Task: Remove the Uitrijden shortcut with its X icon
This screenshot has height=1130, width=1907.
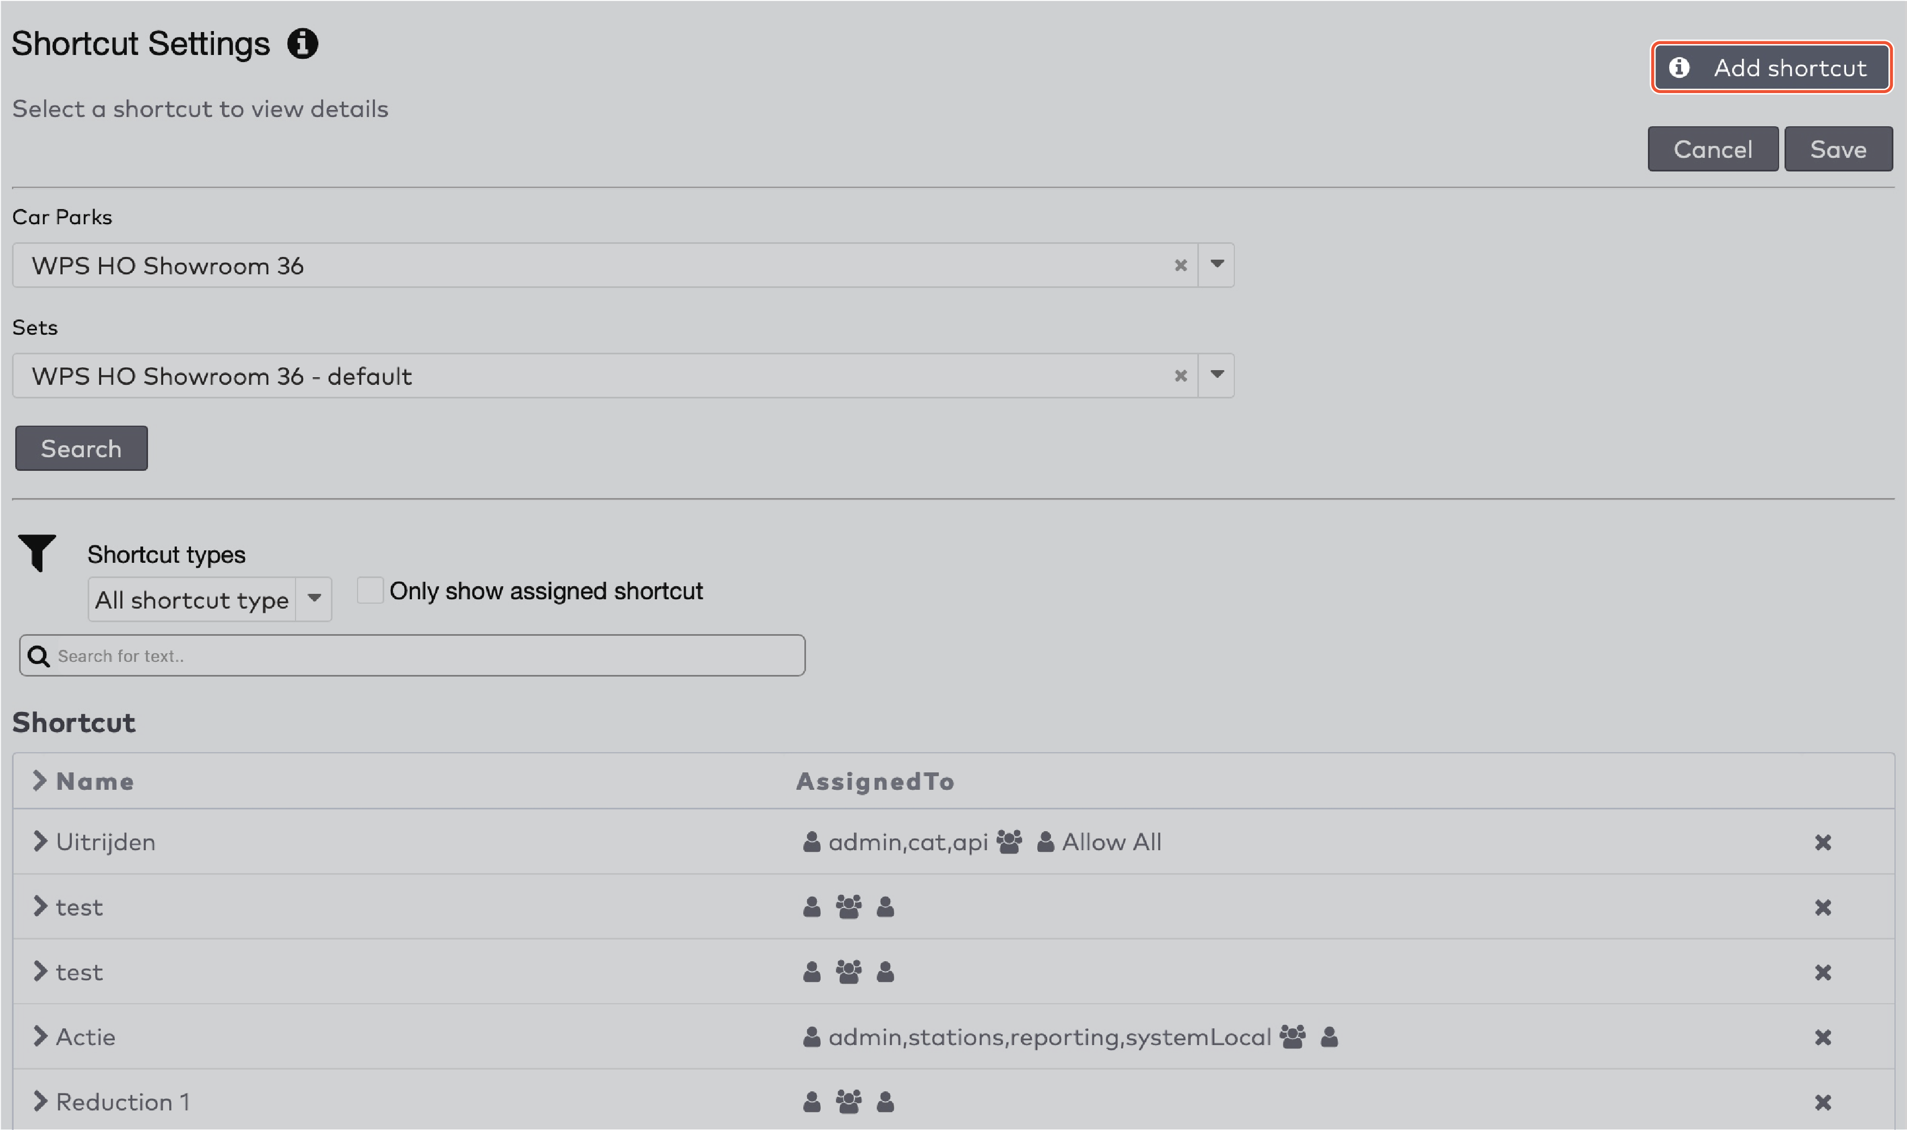Action: click(x=1823, y=842)
